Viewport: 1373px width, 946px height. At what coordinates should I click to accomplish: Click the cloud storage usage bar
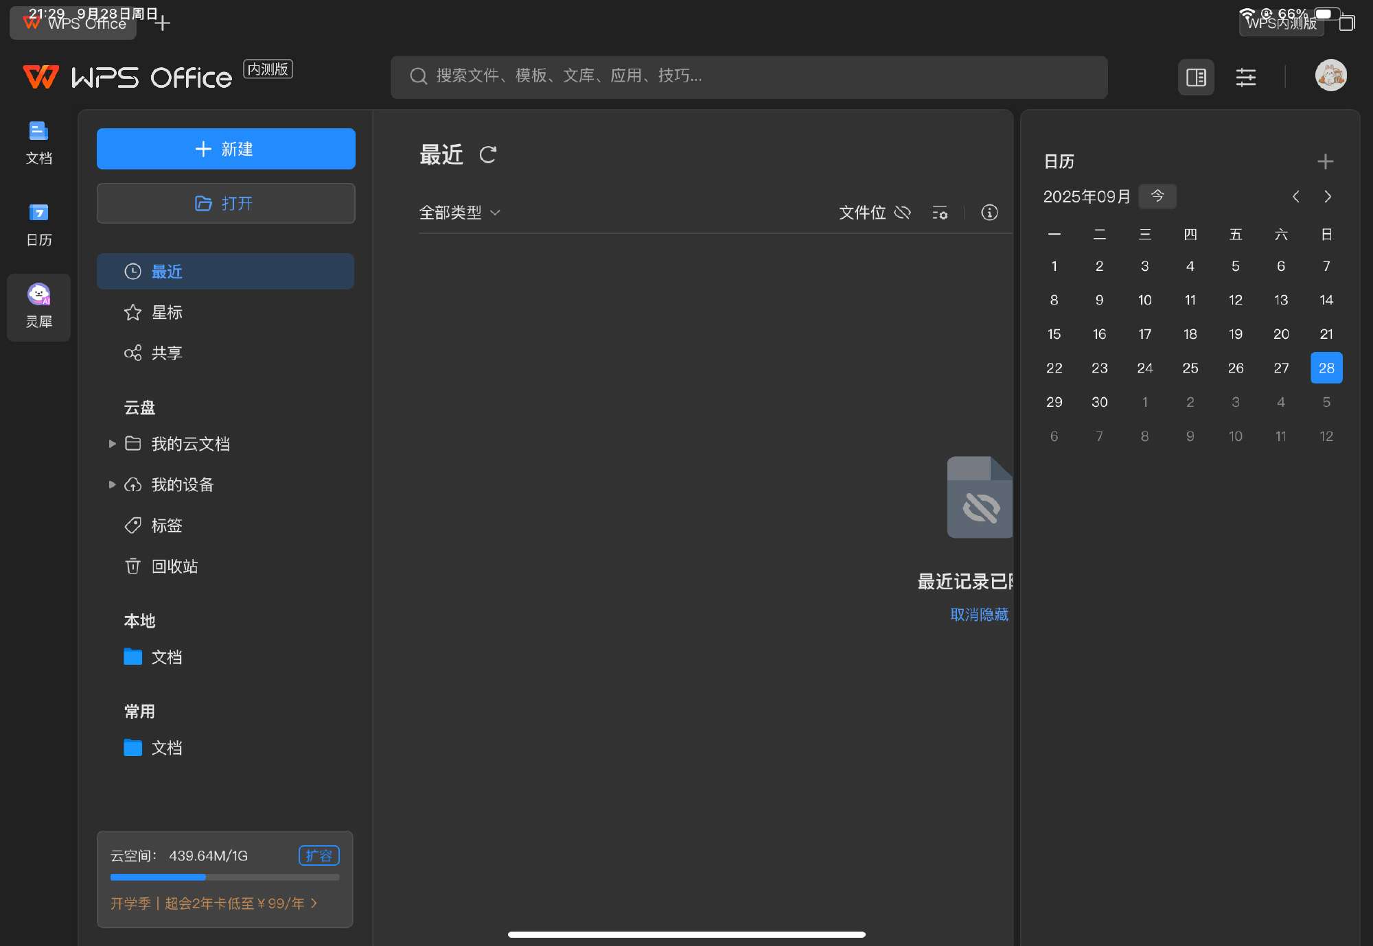224,877
